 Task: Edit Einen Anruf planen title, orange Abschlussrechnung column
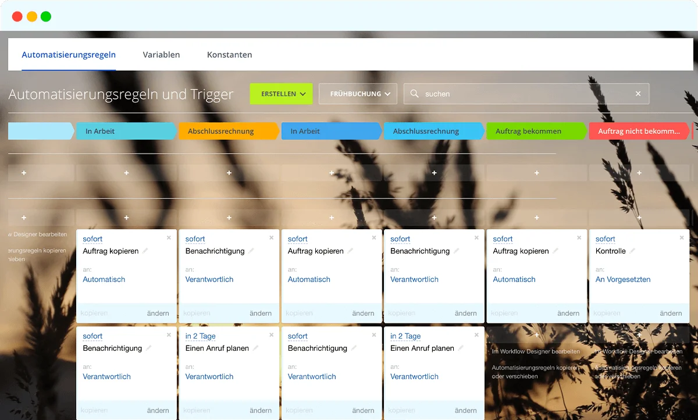coord(255,348)
